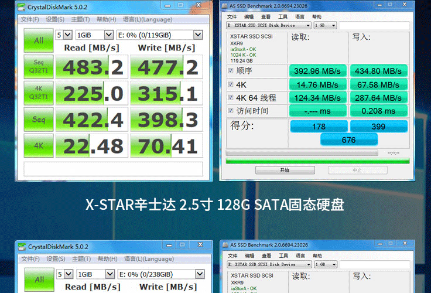Run the plain 4K test in top CrystalDiskMark
431x293 pixels.
[39, 145]
